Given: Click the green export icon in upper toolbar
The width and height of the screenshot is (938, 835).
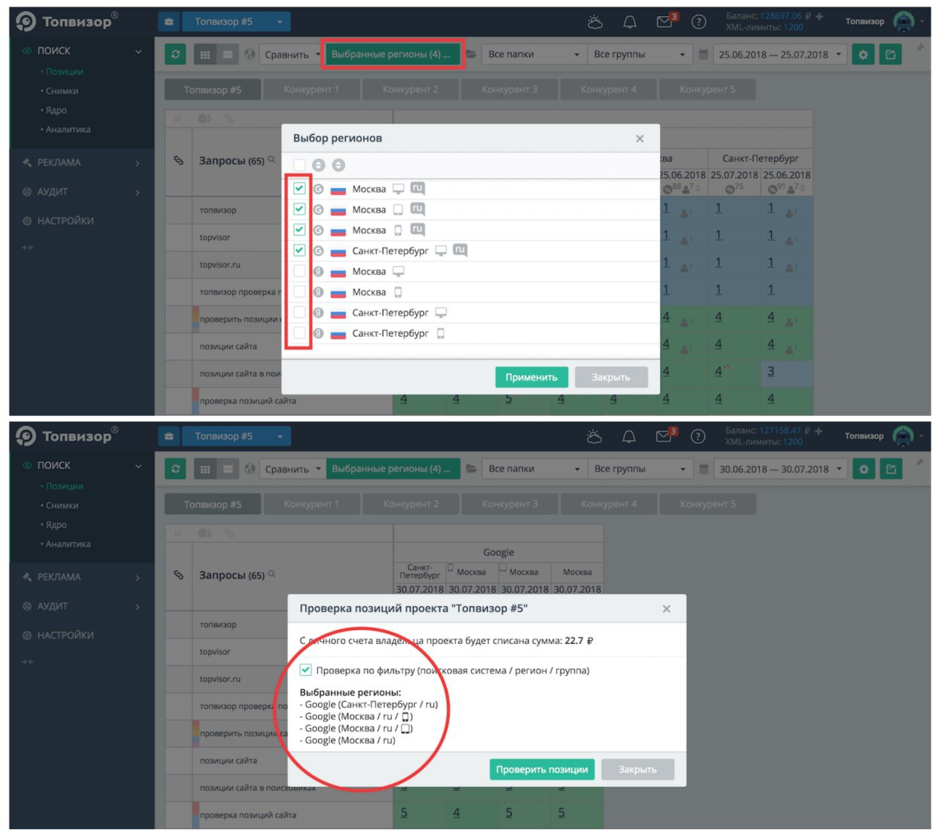Looking at the screenshot, I should (x=890, y=54).
